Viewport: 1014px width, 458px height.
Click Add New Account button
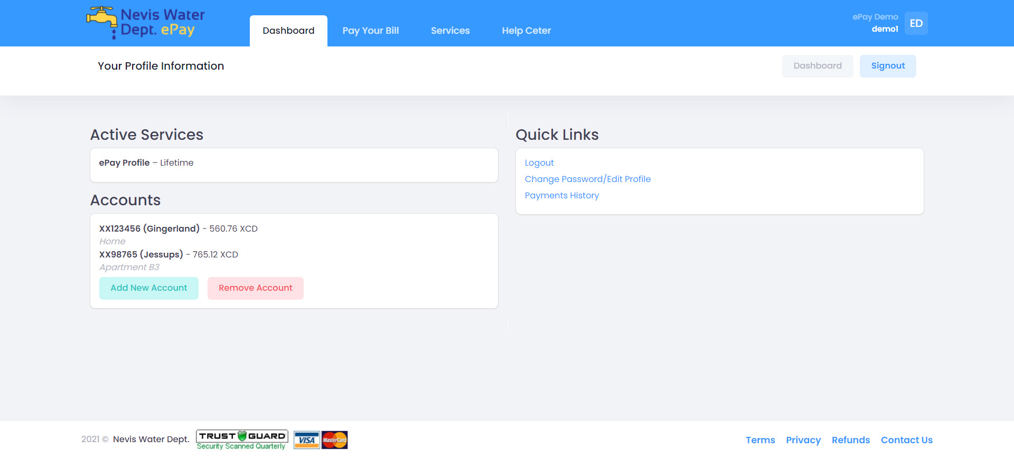(x=149, y=288)
